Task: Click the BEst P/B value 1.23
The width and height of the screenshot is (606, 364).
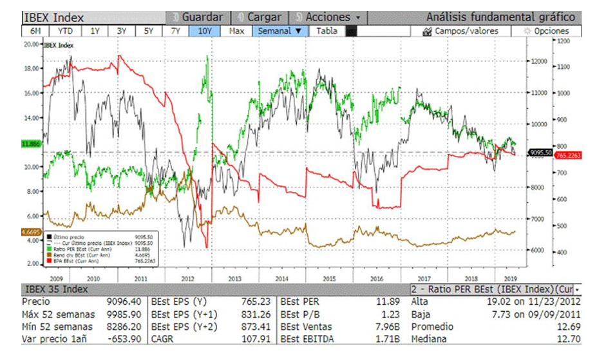Action: [391, 314]
